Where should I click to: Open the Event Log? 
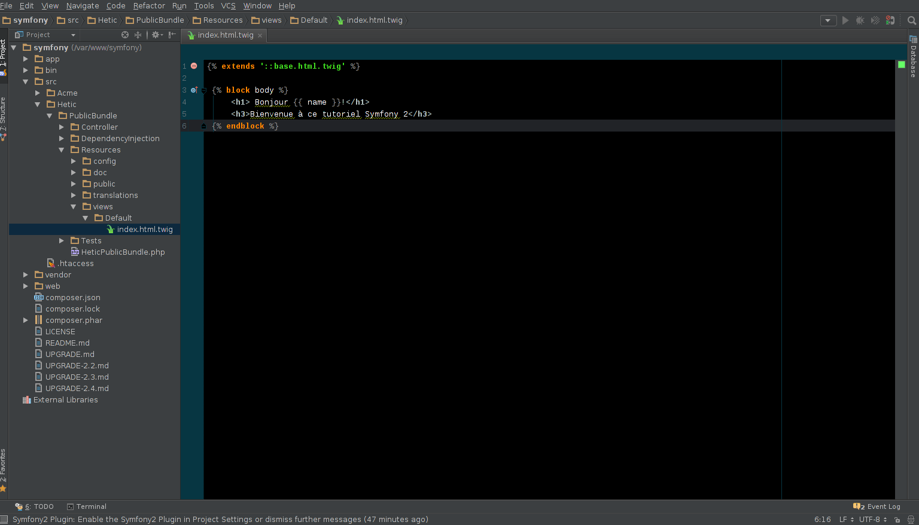(x=877, y=506)
